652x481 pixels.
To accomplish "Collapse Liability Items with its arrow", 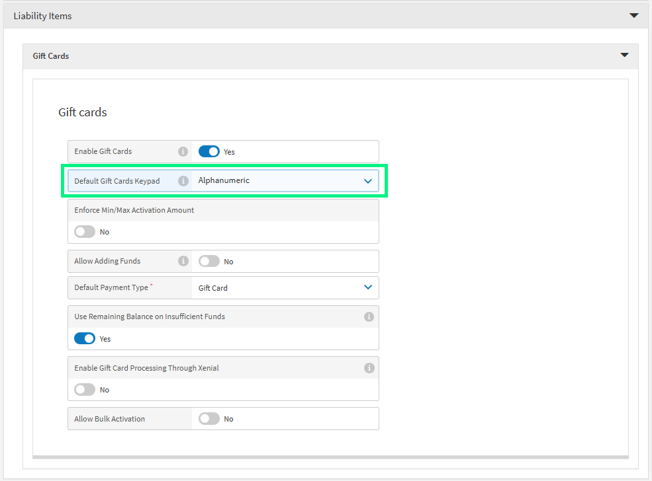I will pos(633,15).
